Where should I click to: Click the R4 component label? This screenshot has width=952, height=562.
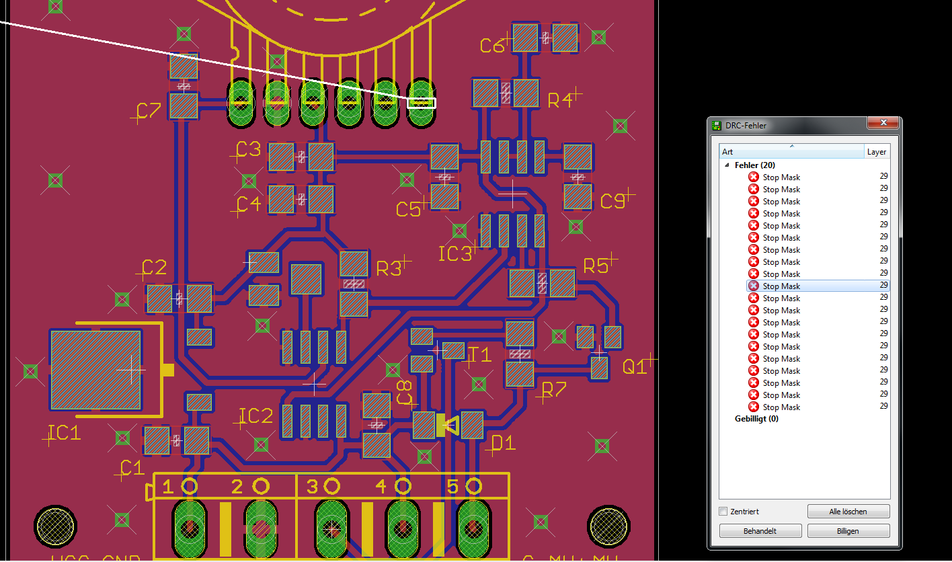point(561,100)
